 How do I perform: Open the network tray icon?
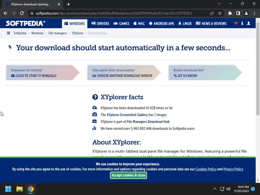tap(222, 189)
